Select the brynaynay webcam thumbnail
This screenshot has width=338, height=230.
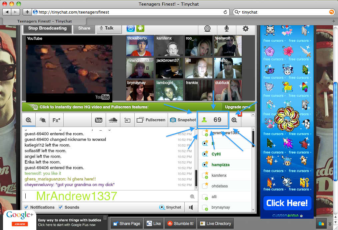click(140, 90)
